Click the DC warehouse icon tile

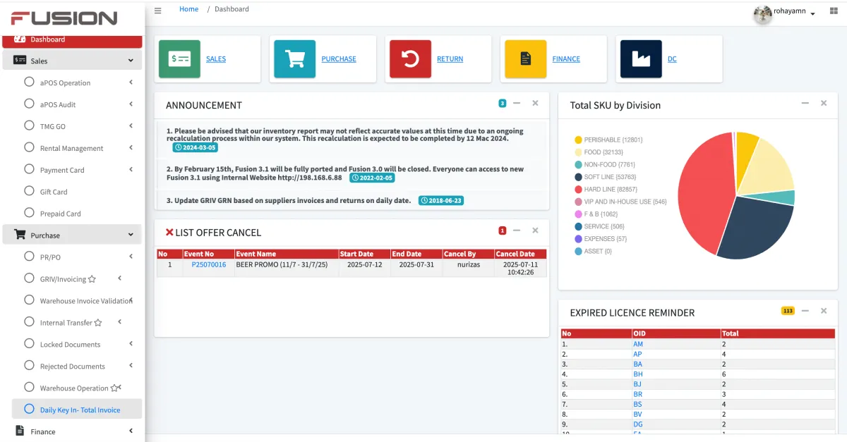[x=641, y=59]
